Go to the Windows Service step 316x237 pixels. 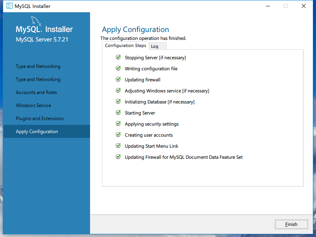34,105
